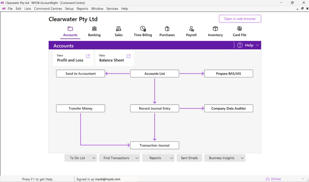
Task: Open the Window menu
Action: click(97, 9)
